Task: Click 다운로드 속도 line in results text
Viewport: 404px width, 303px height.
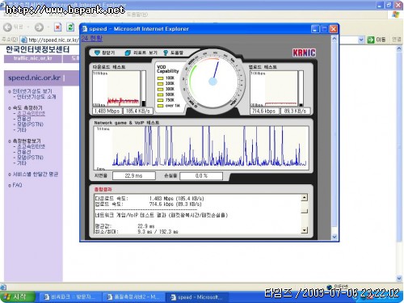Action: [x=149, y=199]
